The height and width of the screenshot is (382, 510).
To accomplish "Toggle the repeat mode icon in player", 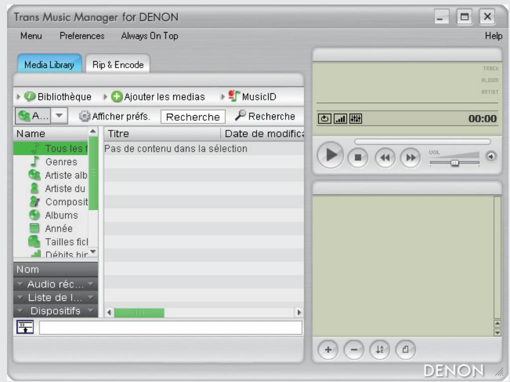I will coord(324,119).
